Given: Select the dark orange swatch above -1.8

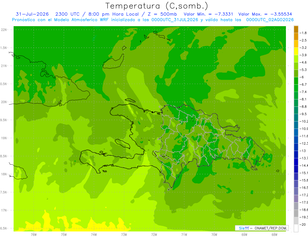Looking at the screenshot, I should 296,29.
